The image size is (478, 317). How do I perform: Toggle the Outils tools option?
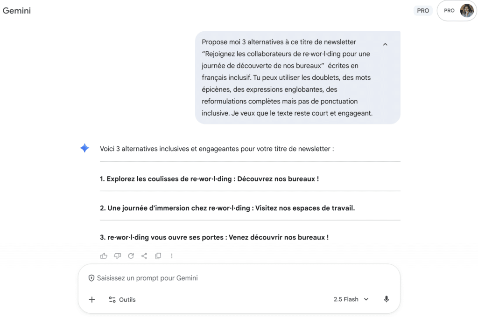tap(122, 299)
